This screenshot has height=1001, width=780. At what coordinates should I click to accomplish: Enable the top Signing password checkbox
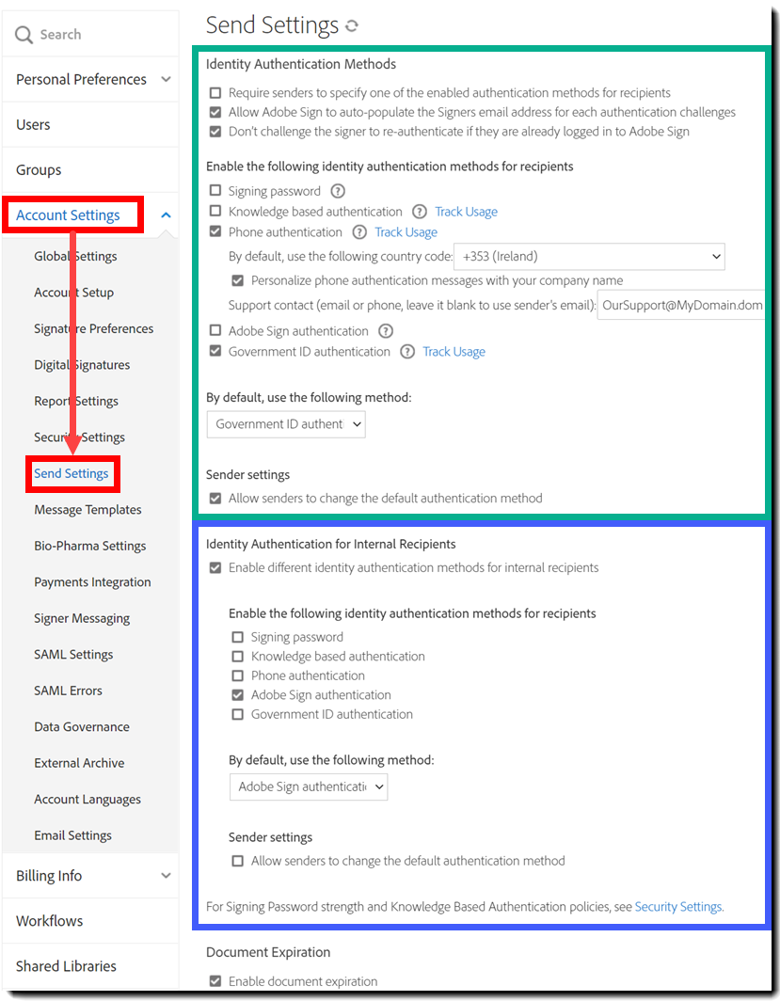click(x=216, y=191)
